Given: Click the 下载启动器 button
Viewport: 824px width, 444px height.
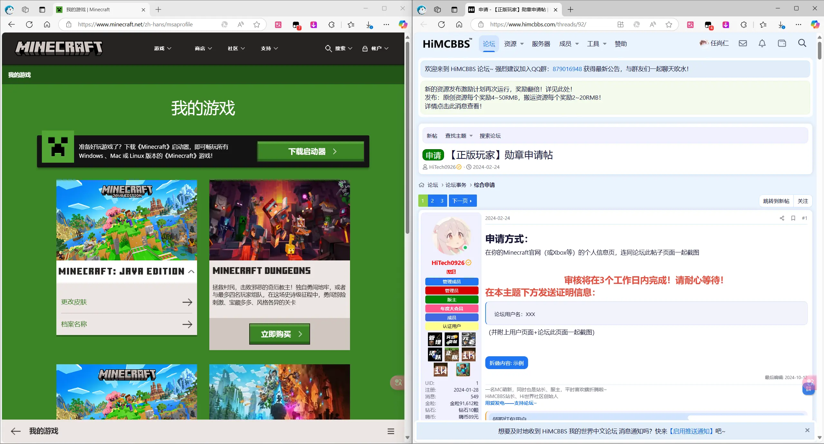Looking at the screenshot, I should (310, 151).
